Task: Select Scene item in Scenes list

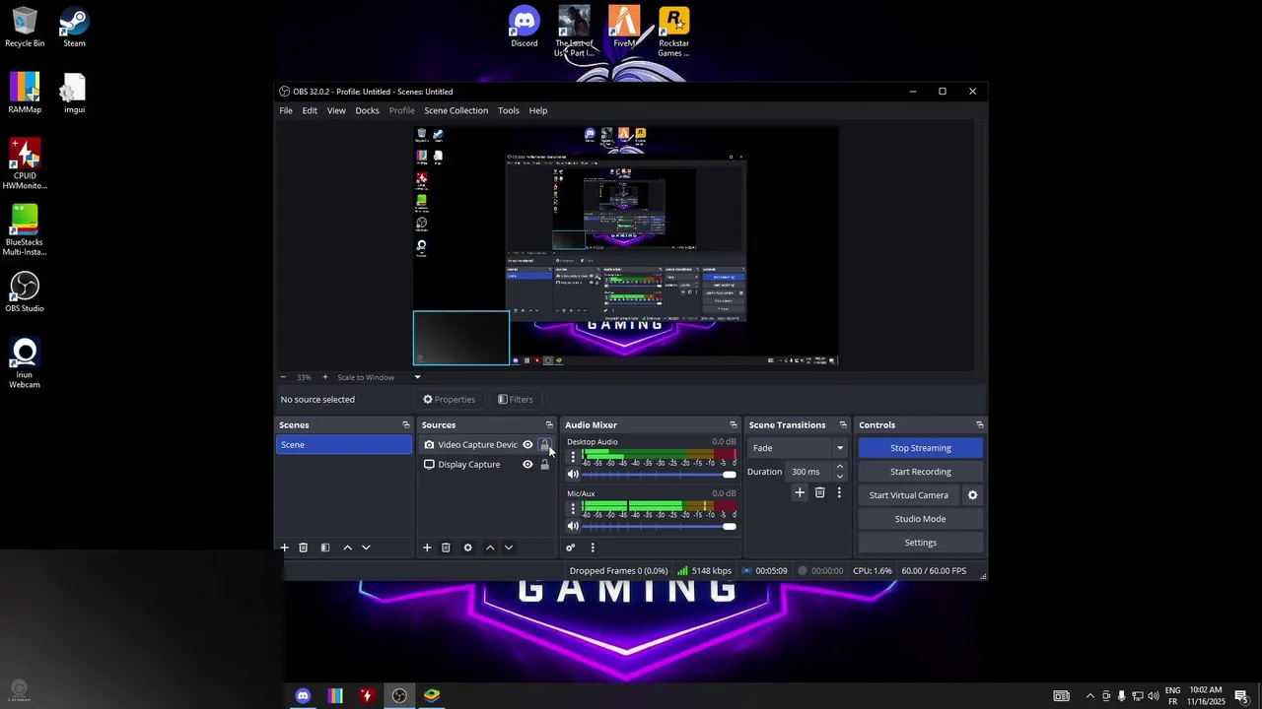Action: 344,445
